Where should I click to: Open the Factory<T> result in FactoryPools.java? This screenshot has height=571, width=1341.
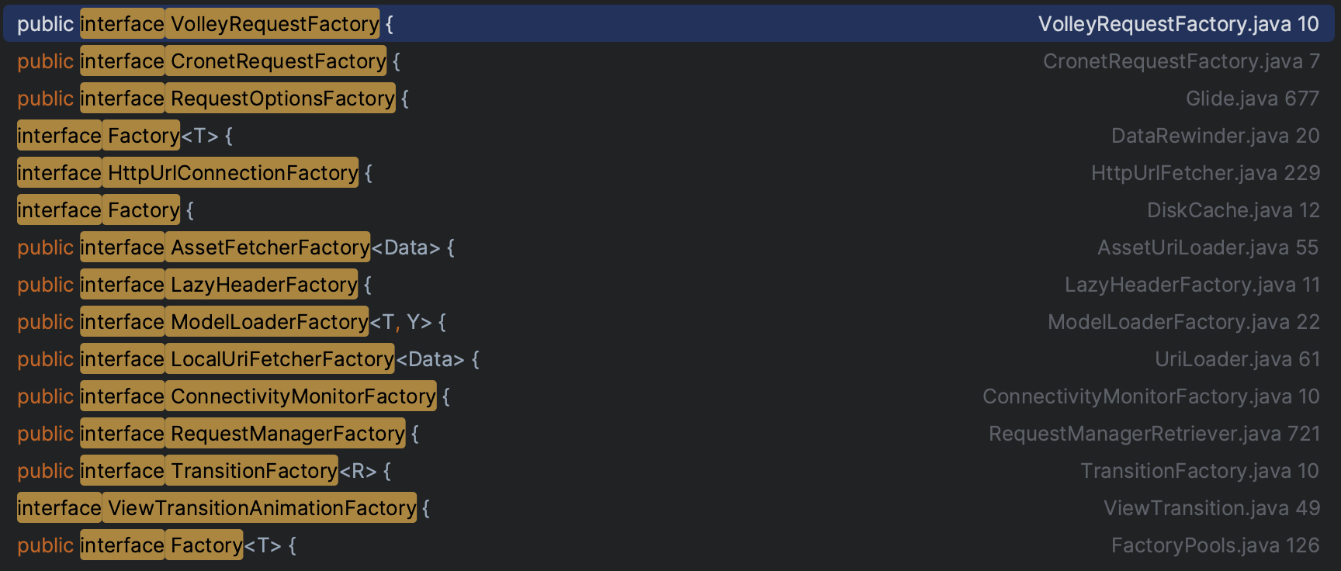coord(206,545)
